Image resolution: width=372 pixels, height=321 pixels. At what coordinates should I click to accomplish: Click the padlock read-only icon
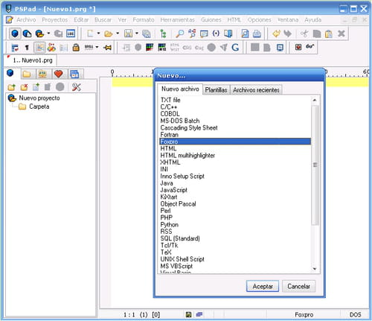(76, 47)
